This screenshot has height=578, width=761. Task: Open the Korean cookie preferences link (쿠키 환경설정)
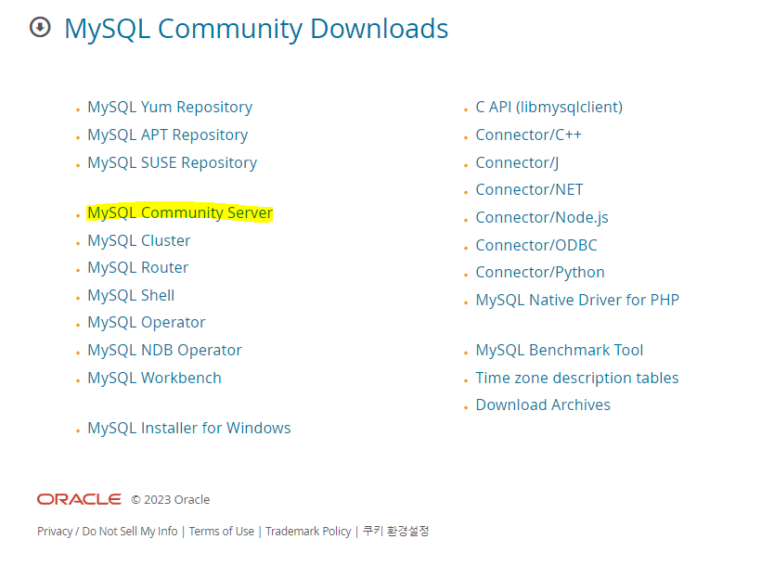coord(396,532)
